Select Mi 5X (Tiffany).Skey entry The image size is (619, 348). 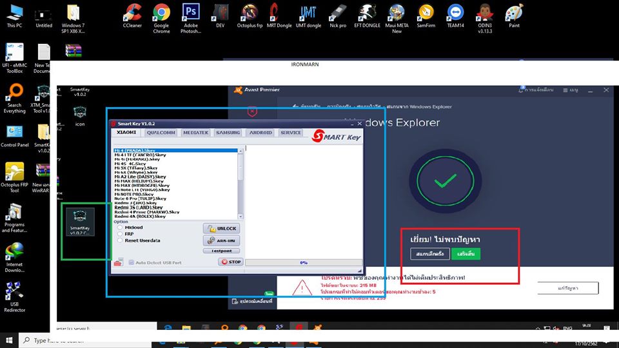[x=175, y=168]
